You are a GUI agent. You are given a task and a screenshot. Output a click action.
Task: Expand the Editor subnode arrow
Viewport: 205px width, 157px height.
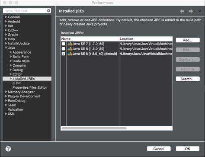pos(11,74)
